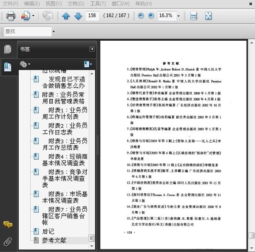Click the zoom out minus button
255x252 pixels.
(x=141, y=16)
